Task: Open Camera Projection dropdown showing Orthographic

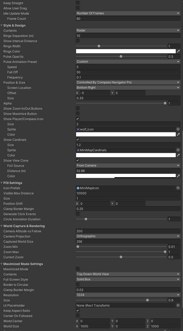Action: click(x=128, y=236)
